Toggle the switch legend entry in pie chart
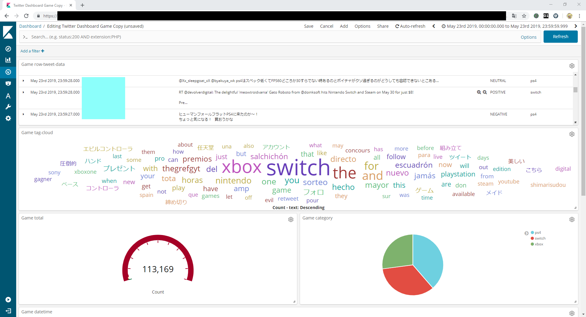 coord(540,238)
